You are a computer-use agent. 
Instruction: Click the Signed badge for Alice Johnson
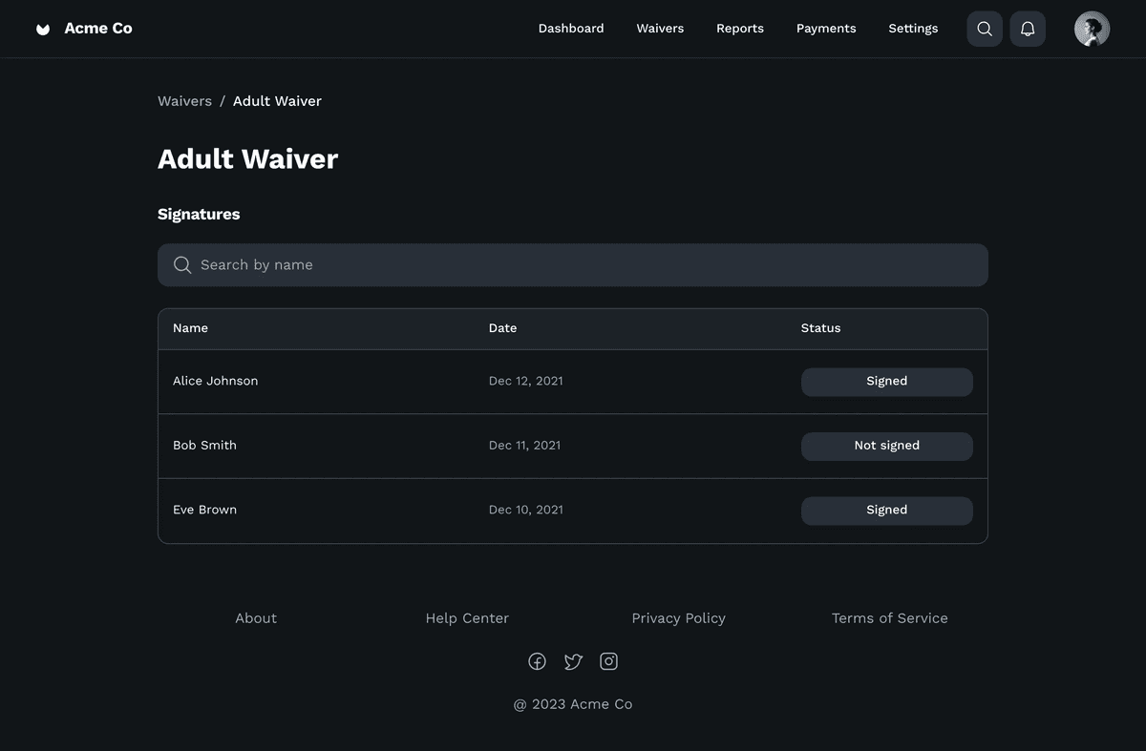(x=886, y=381)
